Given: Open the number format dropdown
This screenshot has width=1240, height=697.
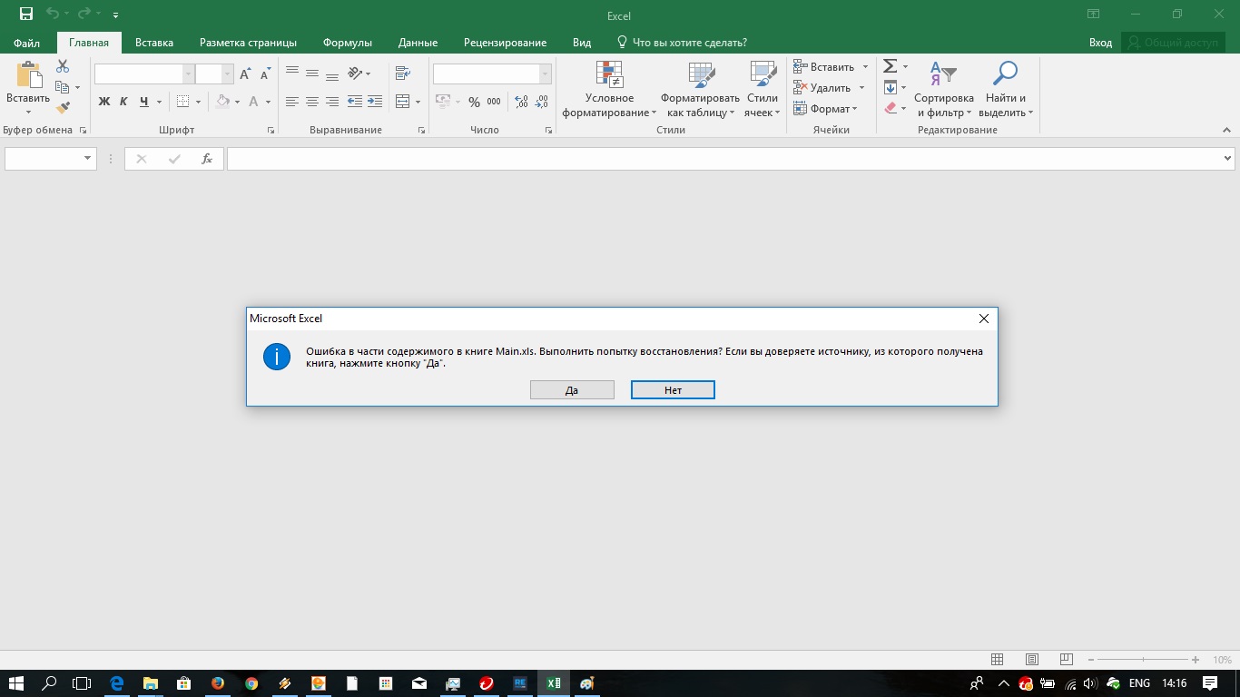Looking at the screenshot, I should pos(545,74).
